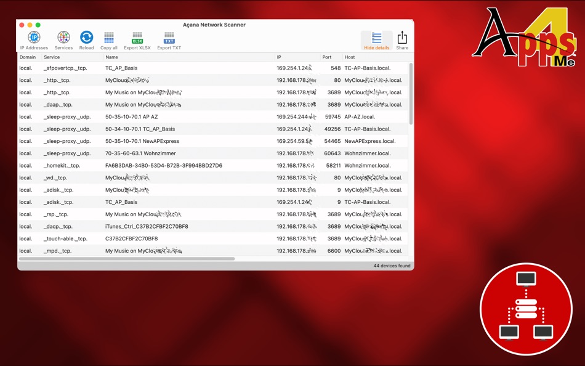
Task: Sort by Name column header
Action: click(x=111, y=57)
